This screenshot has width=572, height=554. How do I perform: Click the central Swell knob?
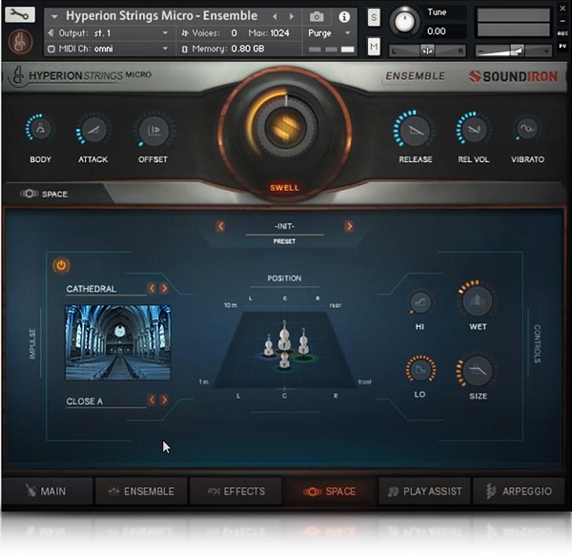tap(285, 128)
